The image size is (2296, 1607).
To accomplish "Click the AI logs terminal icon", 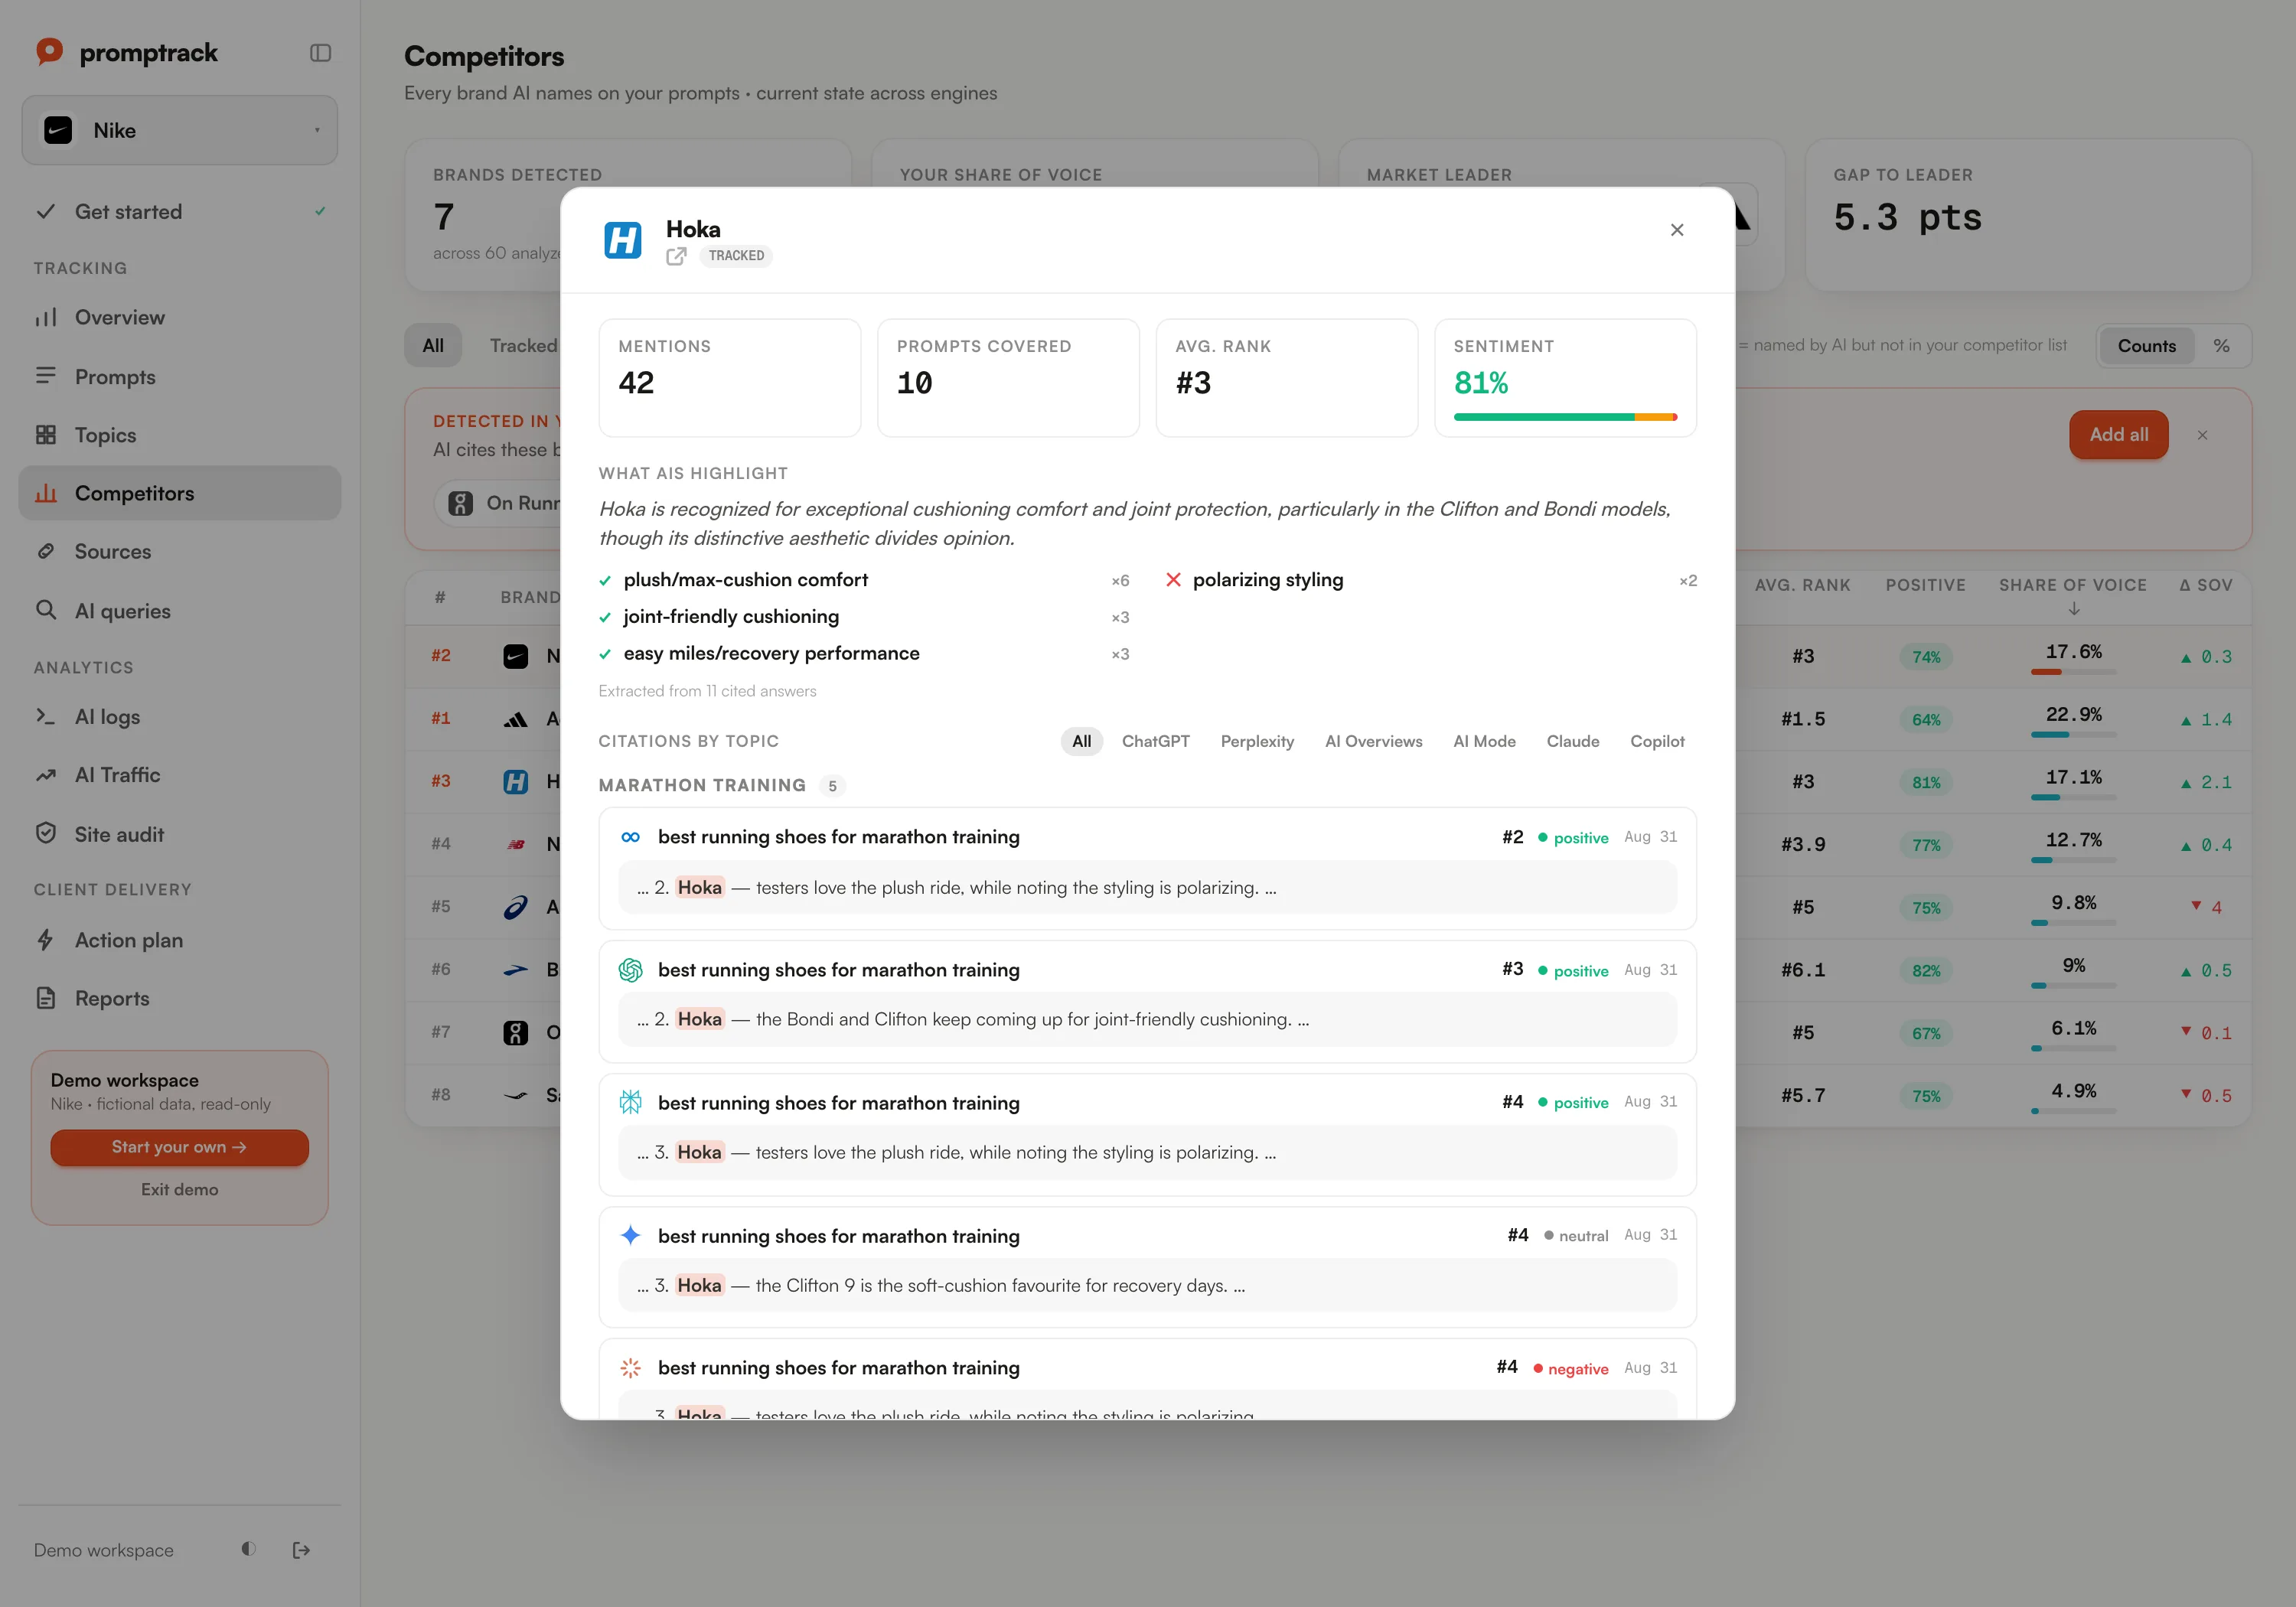I will pyautogui.click(x=46, y=716).
